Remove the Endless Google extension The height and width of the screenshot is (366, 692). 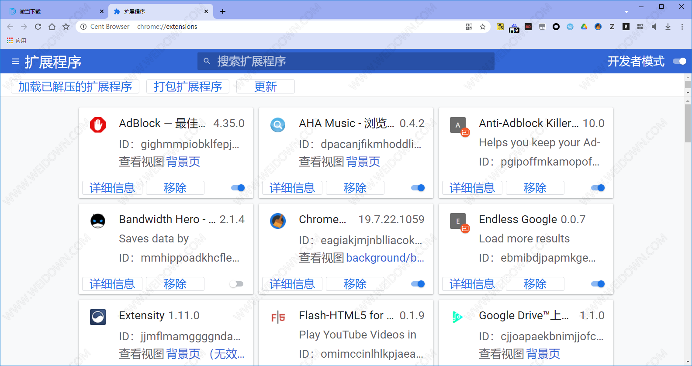(x=535, y=284)
